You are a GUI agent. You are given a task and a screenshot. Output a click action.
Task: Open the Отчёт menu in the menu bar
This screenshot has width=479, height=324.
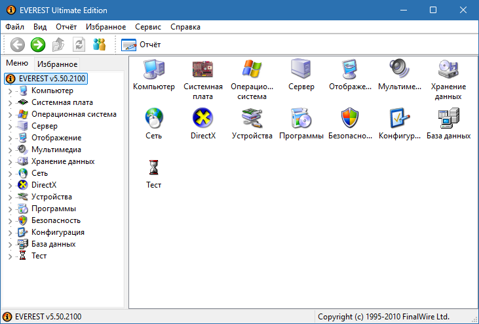[66, 27]
